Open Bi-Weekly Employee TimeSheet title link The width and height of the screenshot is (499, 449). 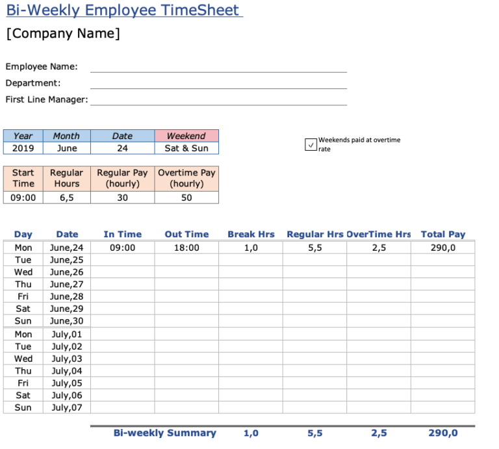pyautogui.click(x=125, y=10)
